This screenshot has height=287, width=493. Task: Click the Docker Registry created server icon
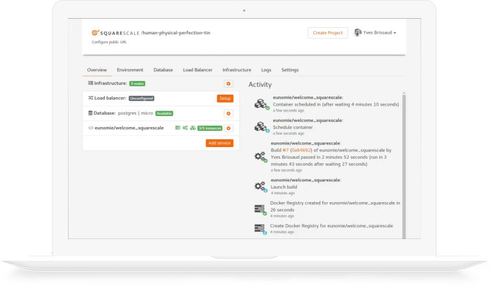pos(259,207)
